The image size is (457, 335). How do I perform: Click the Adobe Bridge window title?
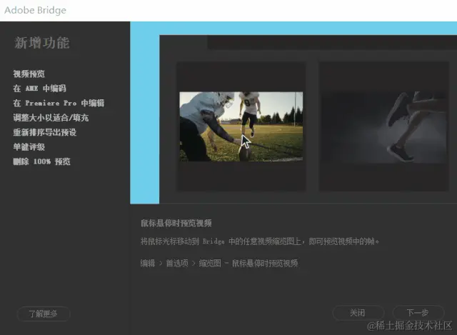point(35,10)
